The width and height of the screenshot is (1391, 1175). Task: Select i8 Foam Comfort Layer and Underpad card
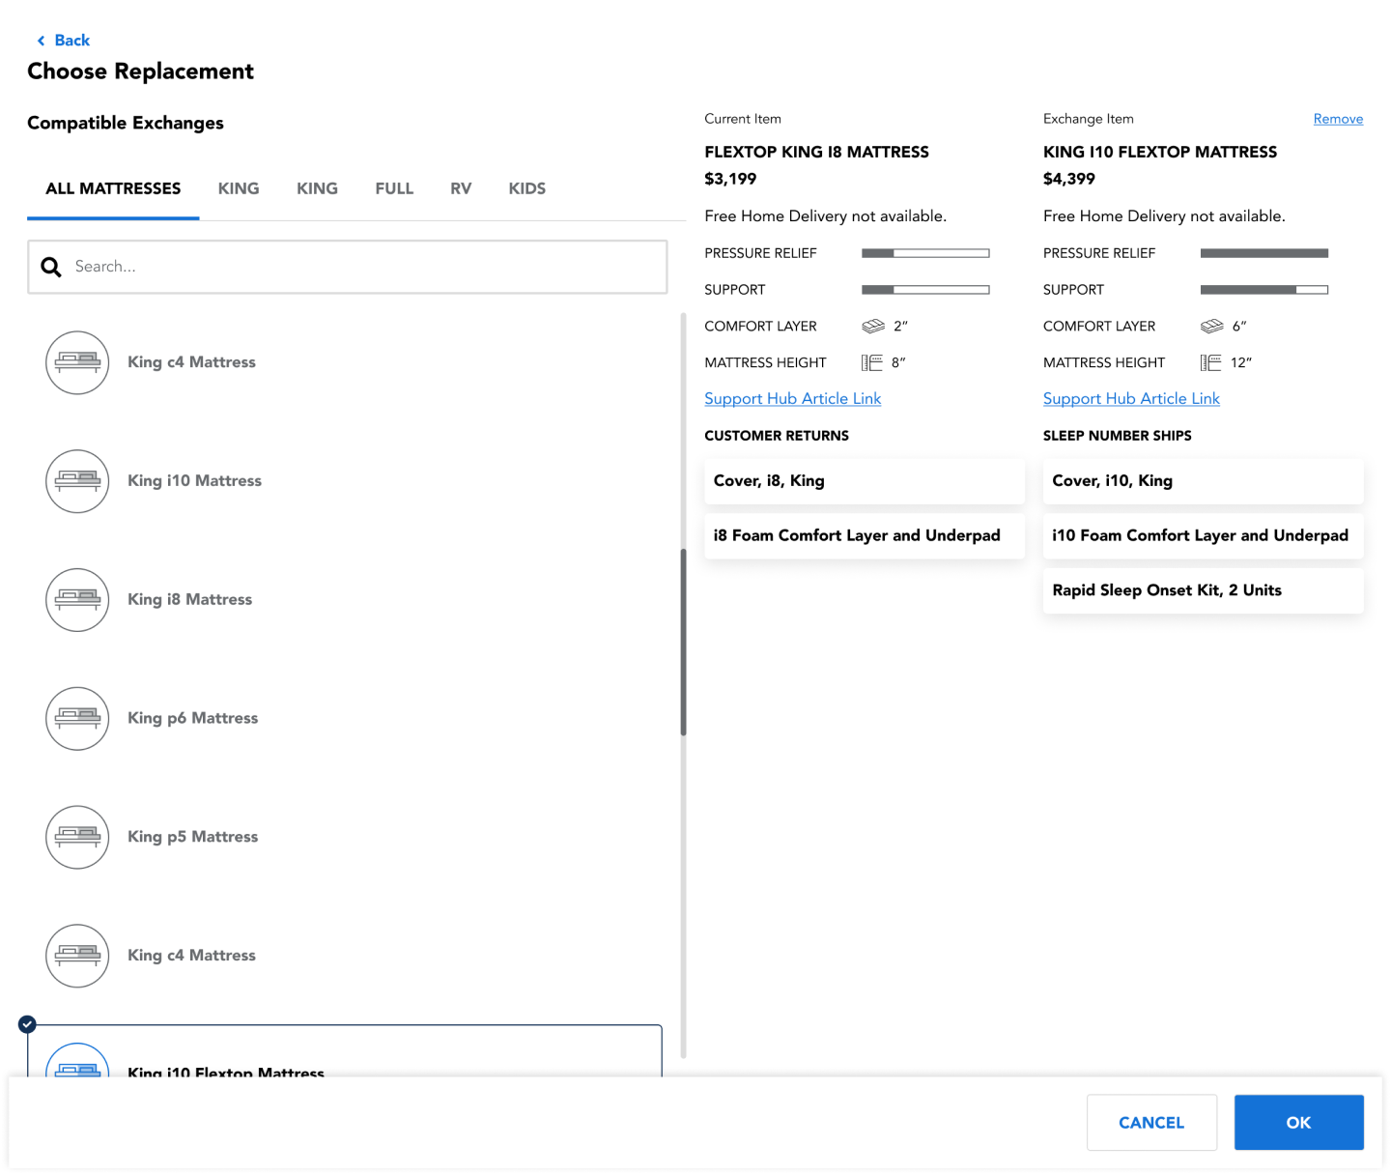coord(865,536)
